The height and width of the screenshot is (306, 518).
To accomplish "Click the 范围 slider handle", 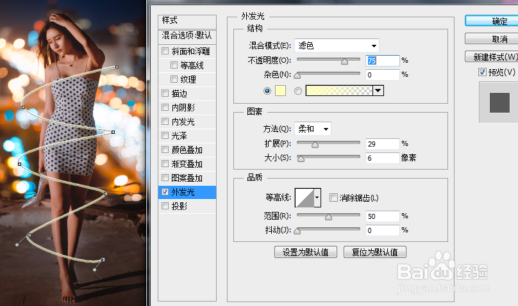I will [328, 217].
